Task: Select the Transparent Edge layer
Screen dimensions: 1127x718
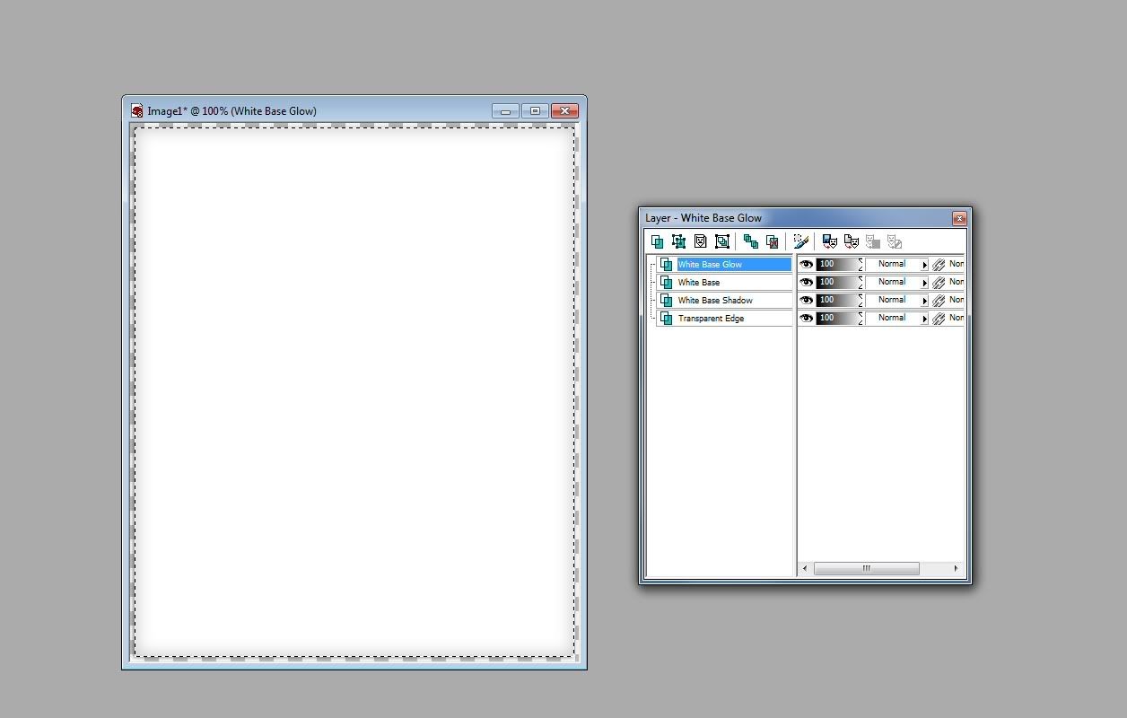Action: point(711,319)
